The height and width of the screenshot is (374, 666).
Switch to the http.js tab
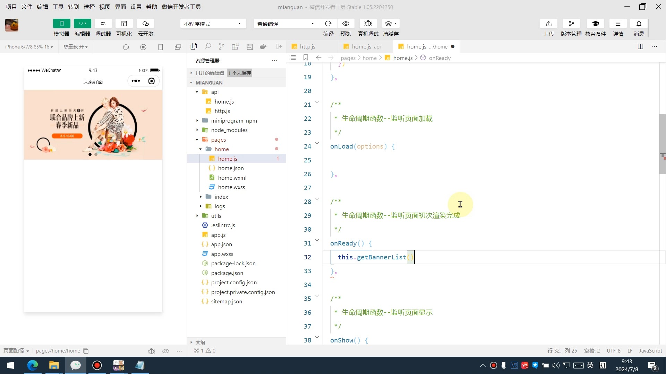click(x=307, y=47)
